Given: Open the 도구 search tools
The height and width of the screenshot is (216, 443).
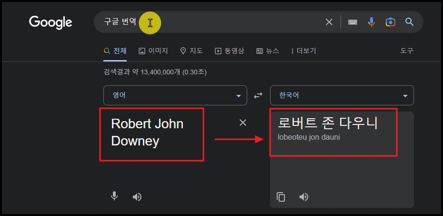Looking at the screenshot, I should pos(407,51).
